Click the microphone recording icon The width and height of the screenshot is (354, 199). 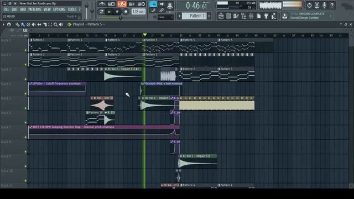[325, 5]
